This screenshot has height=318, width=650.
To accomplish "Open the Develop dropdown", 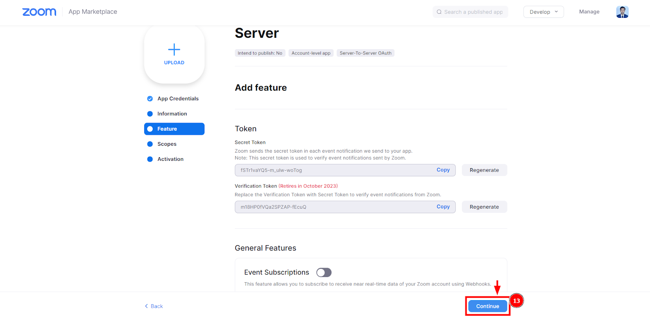I will (x=544, y=12).
